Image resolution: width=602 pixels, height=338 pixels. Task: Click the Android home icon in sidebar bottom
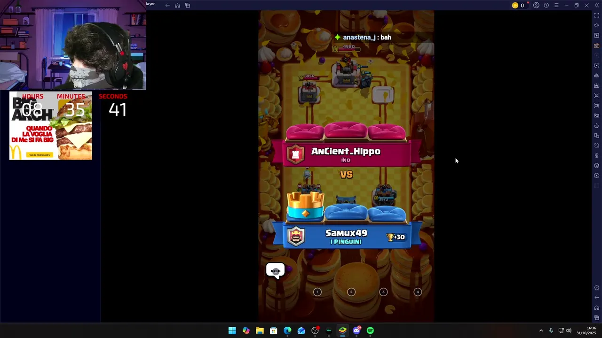(596, 308)
